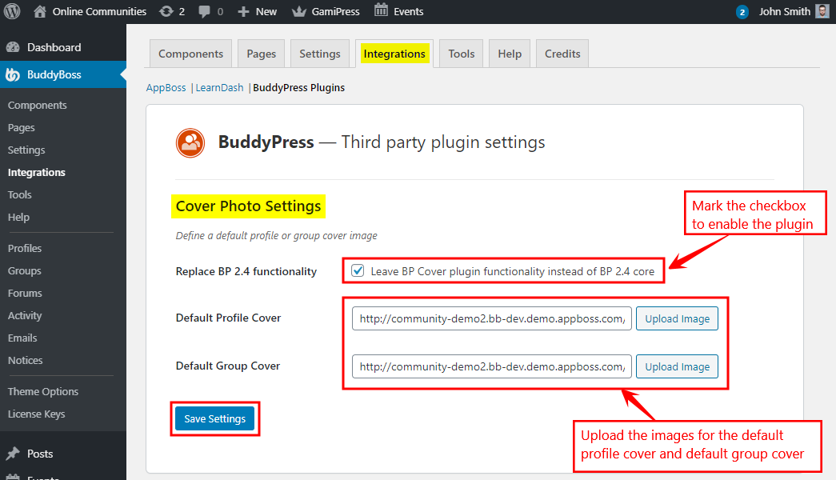Click the notification badge showing 2
This screenshot has width=836, height=480.
pos(742,12)
